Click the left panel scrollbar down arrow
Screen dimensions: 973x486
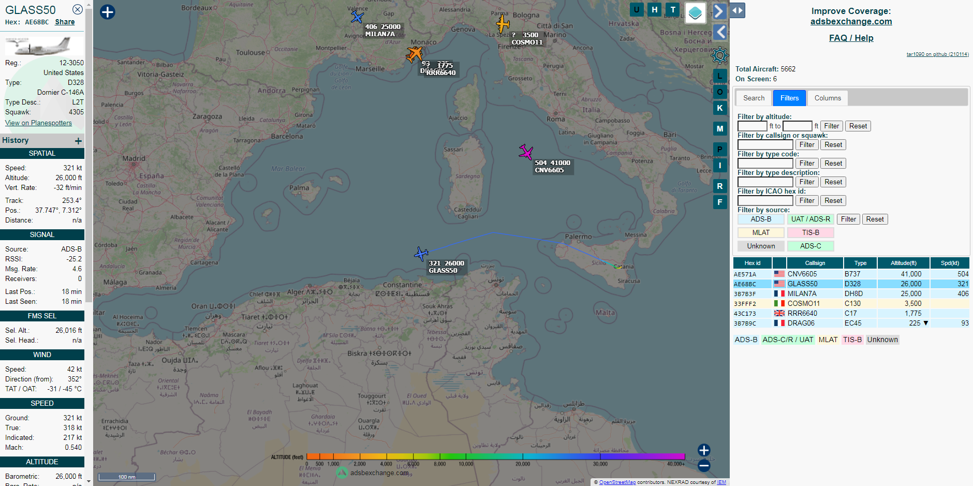tap(89, 481)
